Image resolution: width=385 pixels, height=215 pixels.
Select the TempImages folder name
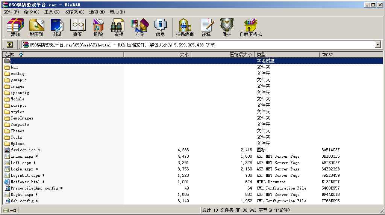[22, 118]
